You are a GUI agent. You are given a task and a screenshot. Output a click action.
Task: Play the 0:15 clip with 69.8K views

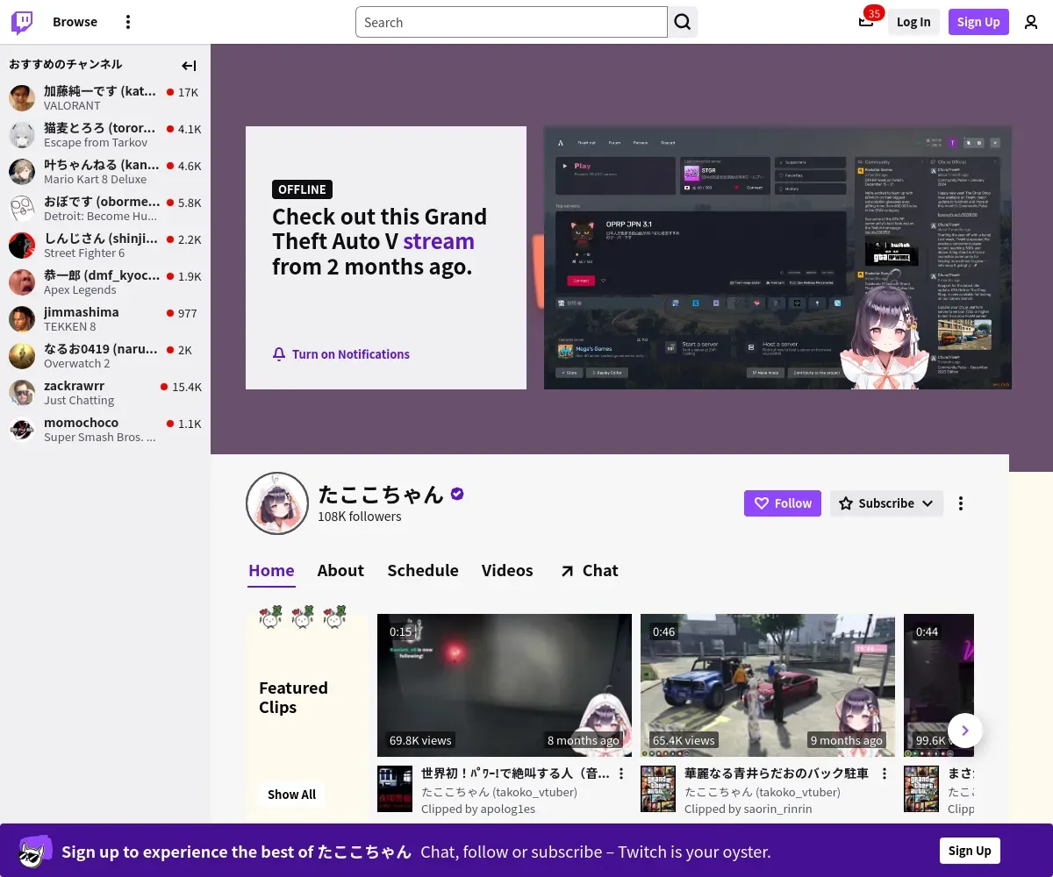click(x=505, y=685)
